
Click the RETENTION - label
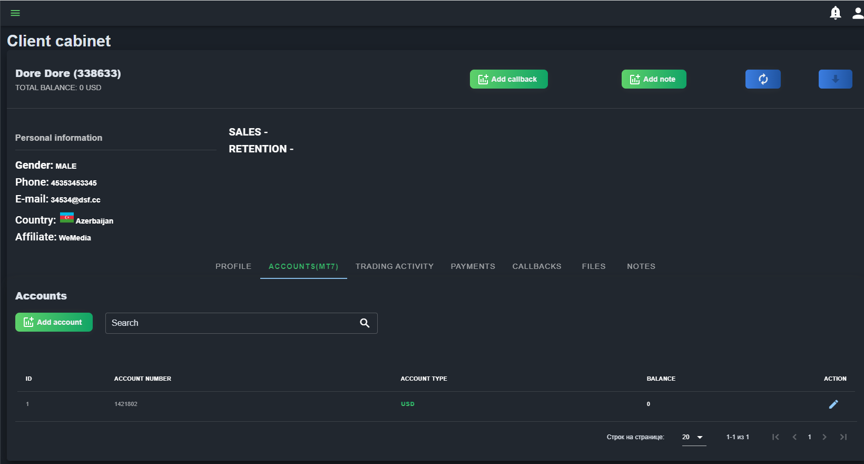[261, 149]
